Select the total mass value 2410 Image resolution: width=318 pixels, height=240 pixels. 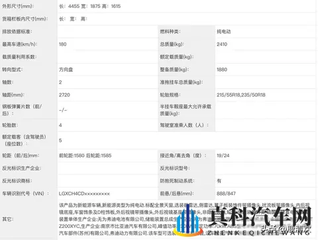(x=222, y=44)
